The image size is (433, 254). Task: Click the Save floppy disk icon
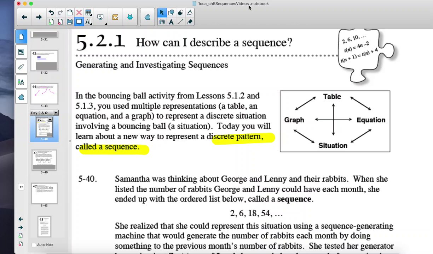click(70, 22)
